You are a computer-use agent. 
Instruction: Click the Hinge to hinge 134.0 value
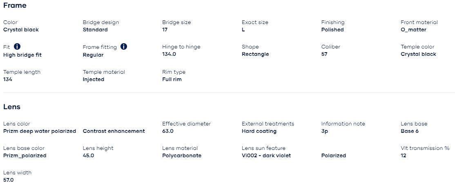click(169, 54)
